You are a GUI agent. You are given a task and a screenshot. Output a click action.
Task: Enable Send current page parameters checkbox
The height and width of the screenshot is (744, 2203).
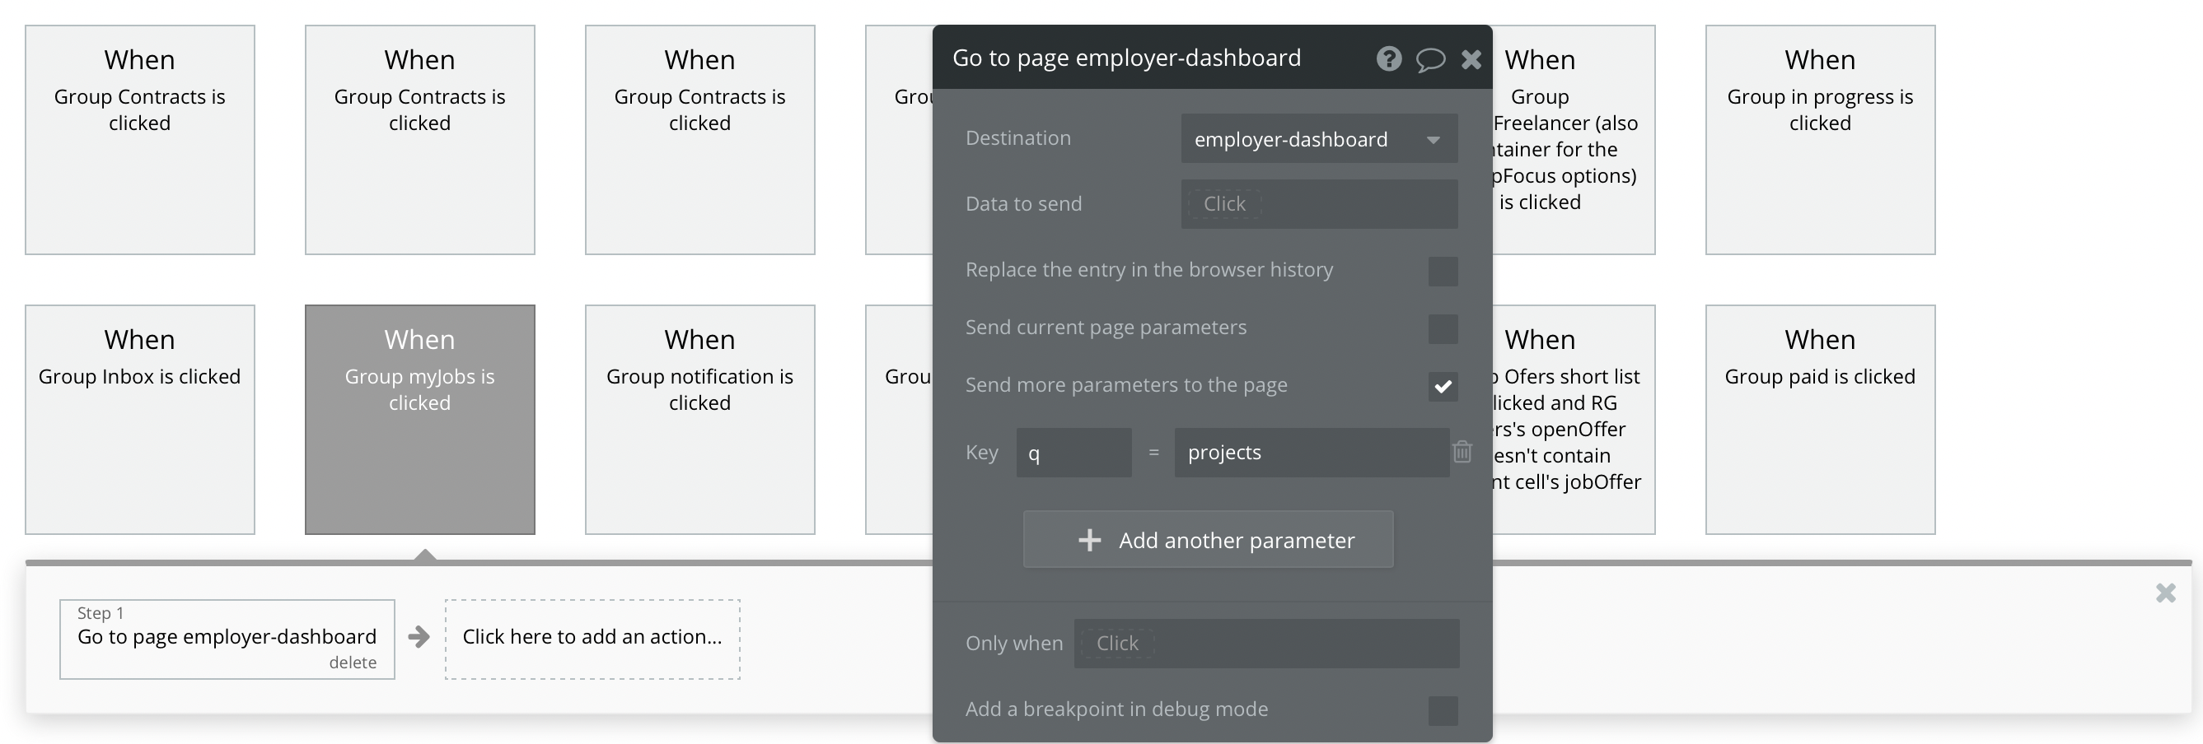[x=1443, y=329]
